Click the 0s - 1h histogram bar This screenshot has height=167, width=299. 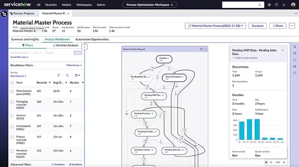pos(242,130)
